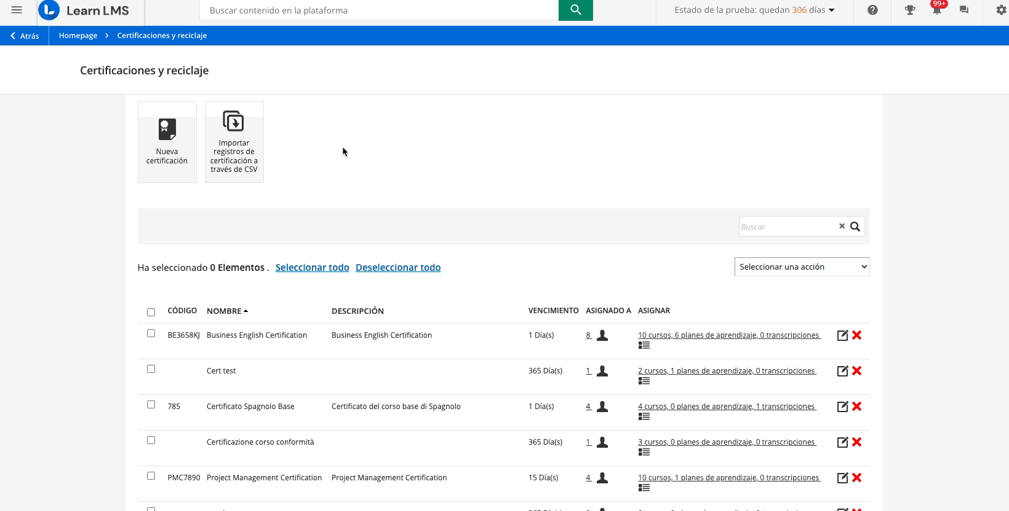1009x511 pixels.
Task: Click Certificato del corso base di Spagnolo description
Action: (x=396, y=407)
